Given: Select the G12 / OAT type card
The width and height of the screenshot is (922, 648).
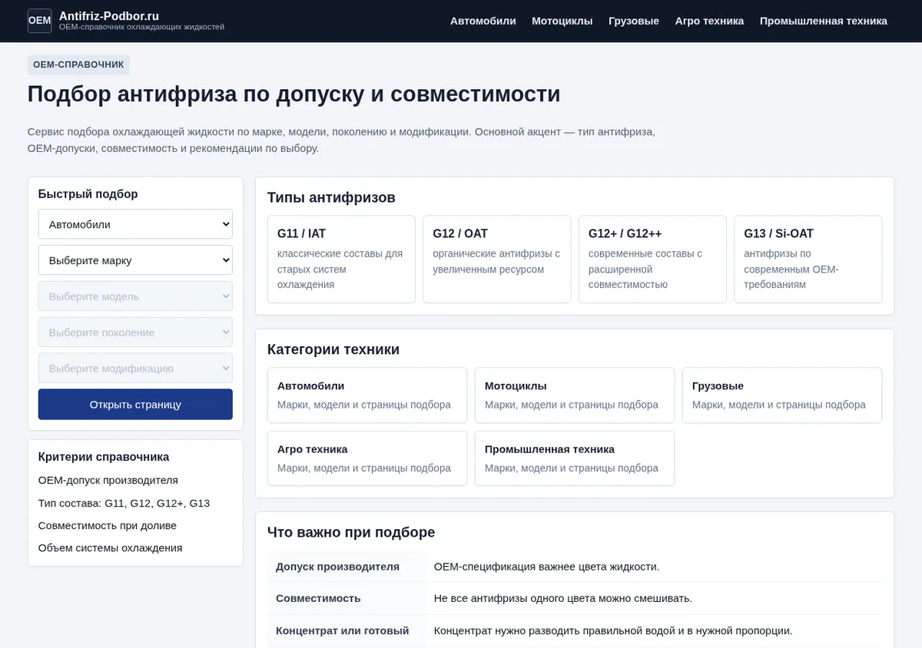Looking at the screenshot, I should pyautogui.click(x=497, y=260).
